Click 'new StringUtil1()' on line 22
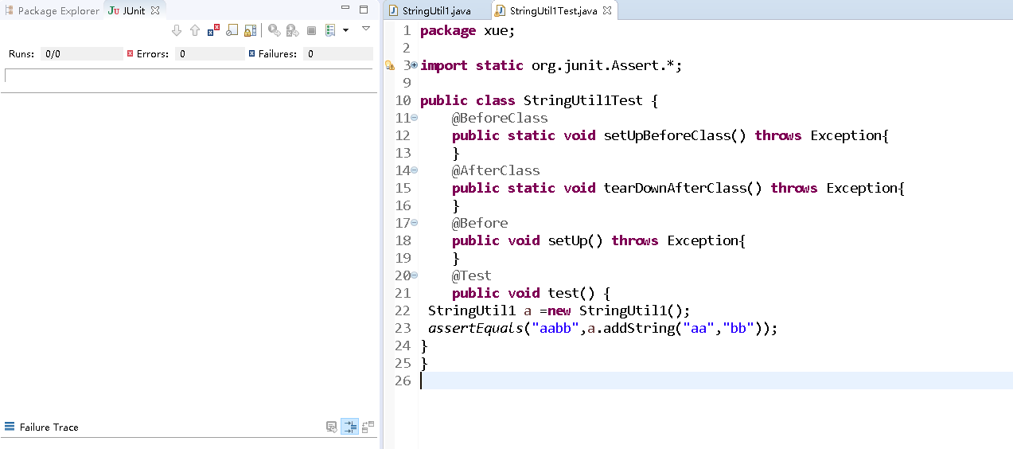This screenshot has height=449, width=1013. (x=615, y=310)
